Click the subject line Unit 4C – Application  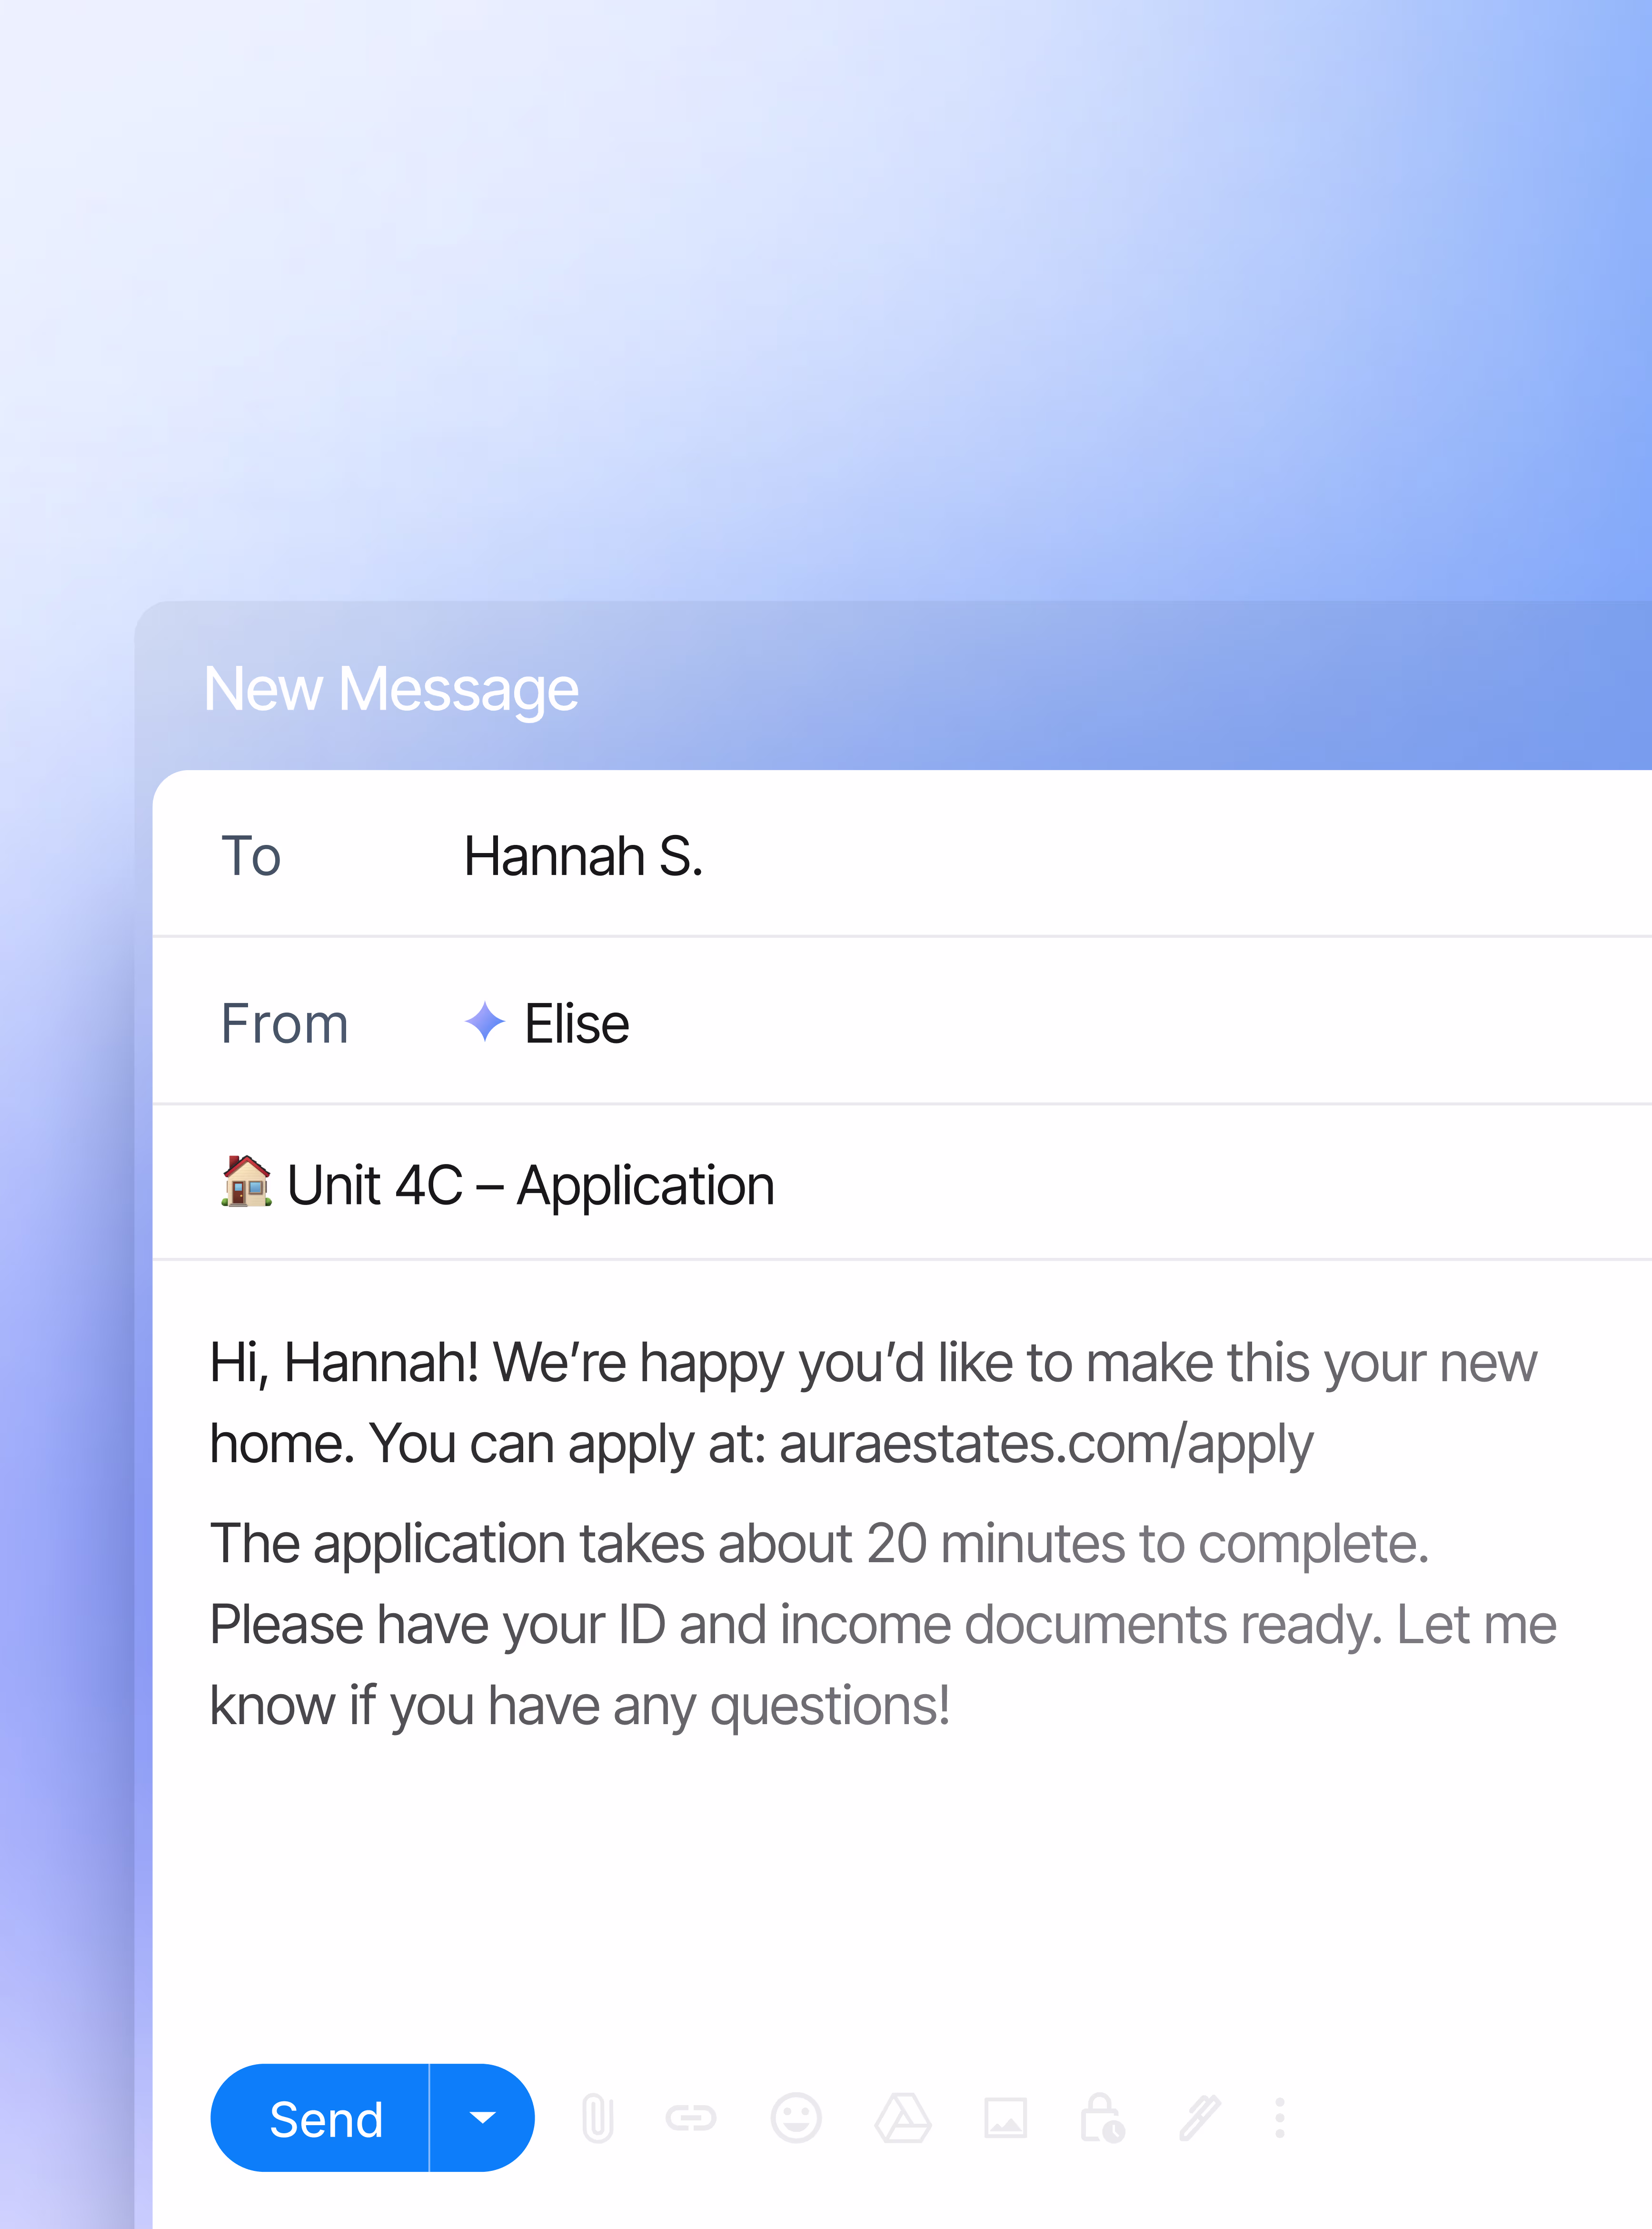click(x=902, y=1184)
